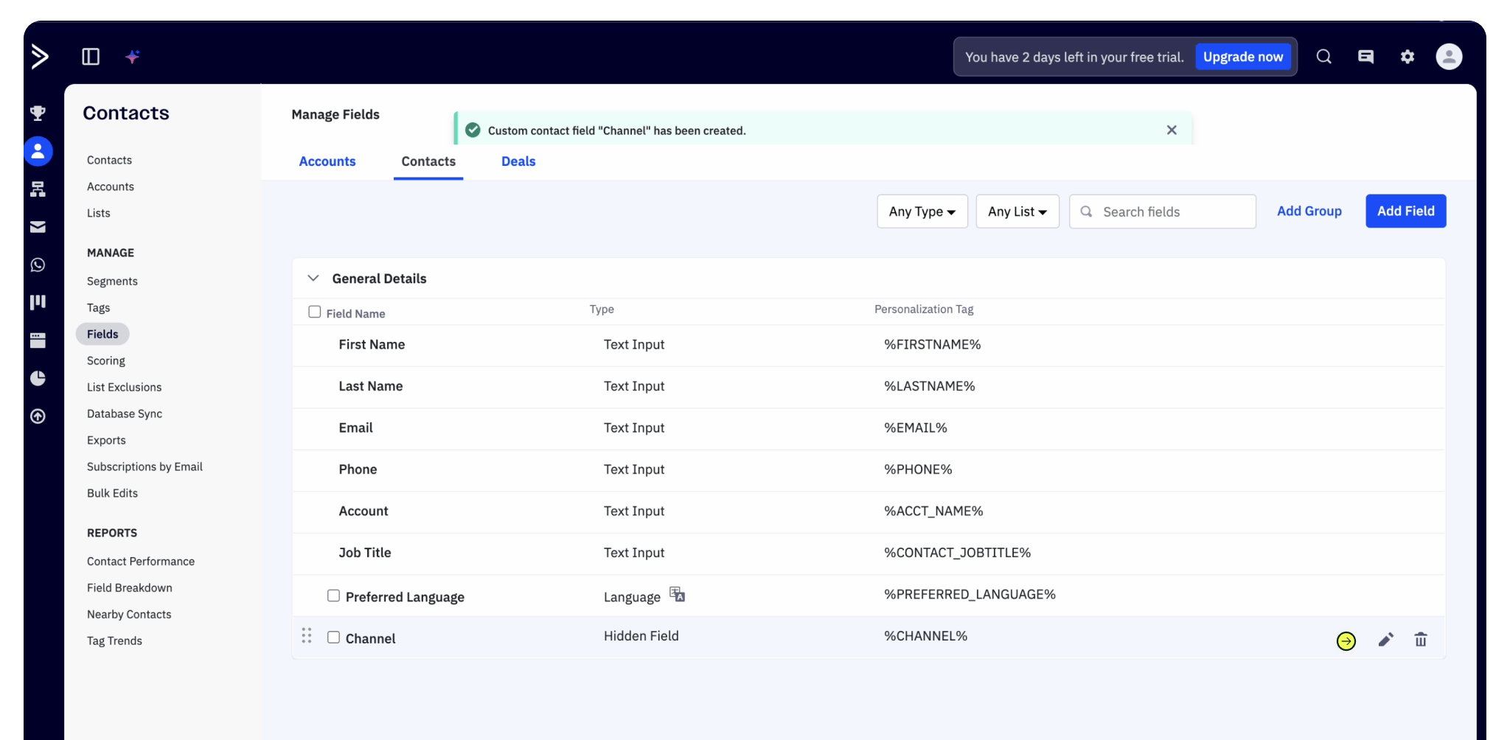Click the translate icon beside Language
The width and height of the screenshot is (1510, 740).
tap(678, 594)
